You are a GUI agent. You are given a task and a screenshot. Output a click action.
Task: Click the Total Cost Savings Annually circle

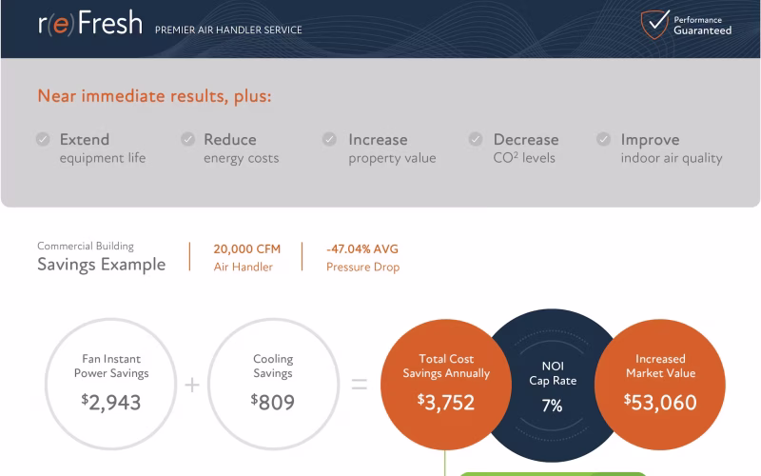tap(445, 384)
